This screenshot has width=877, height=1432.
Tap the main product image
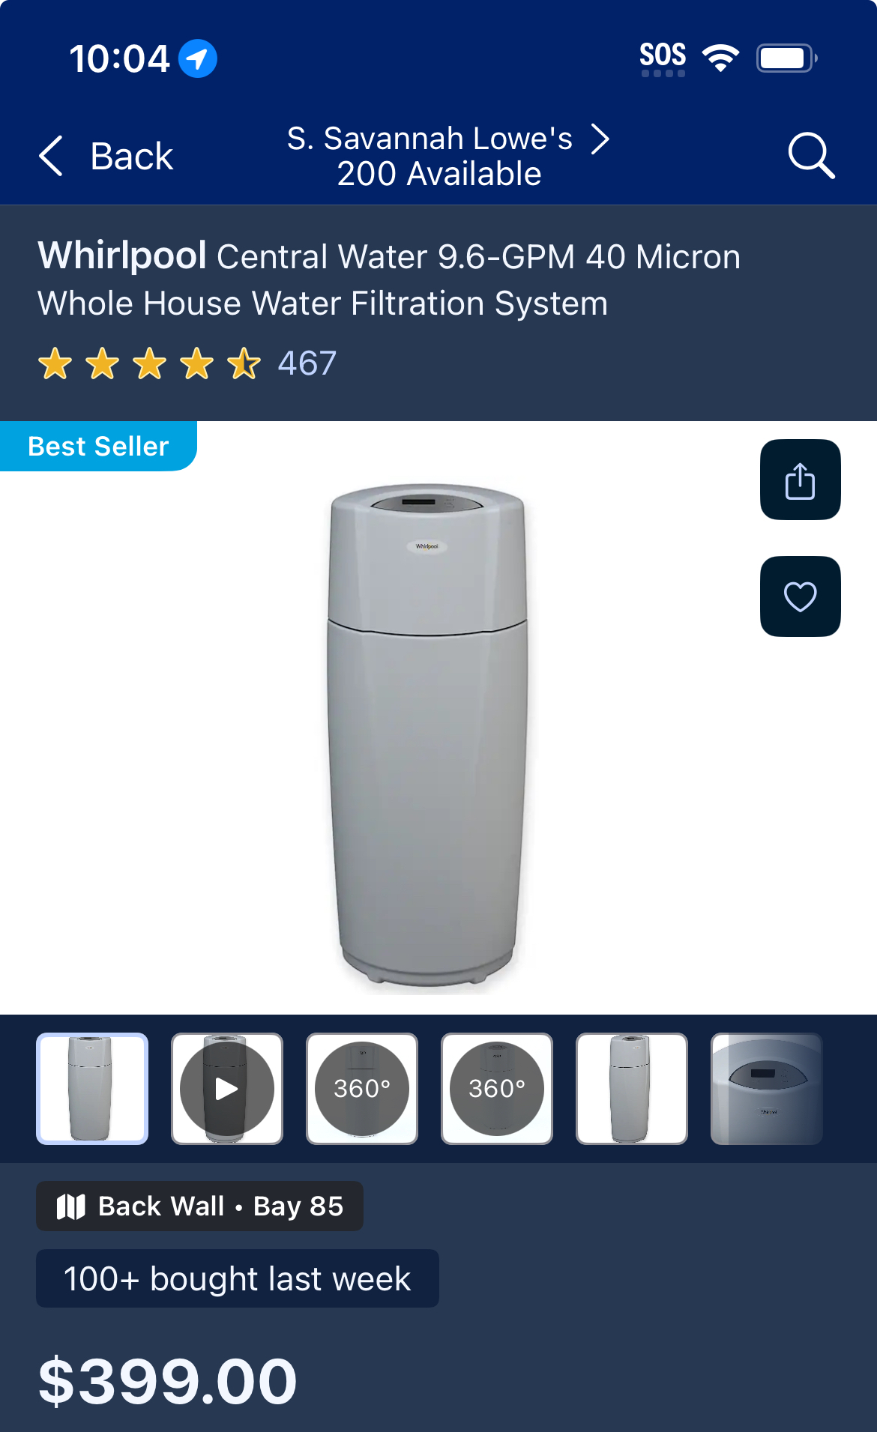pyautogui.click(x=427, y=738)
